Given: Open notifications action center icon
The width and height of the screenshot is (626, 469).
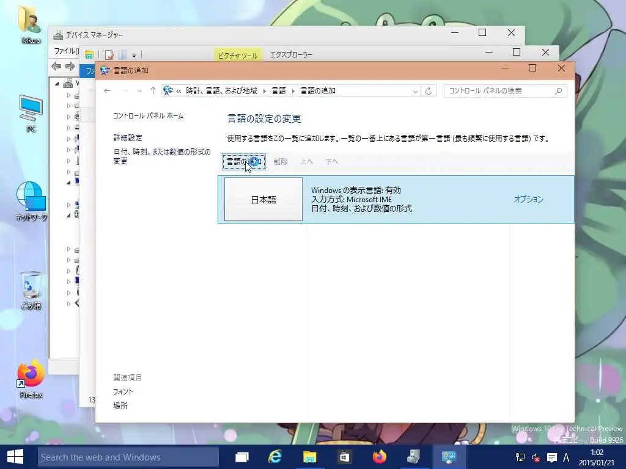Looking at the screenshot, I should (x=552, y=457).
